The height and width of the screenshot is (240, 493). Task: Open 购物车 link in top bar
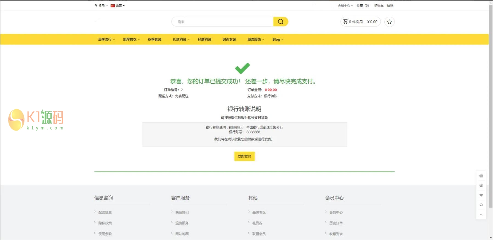coord(379,5)
